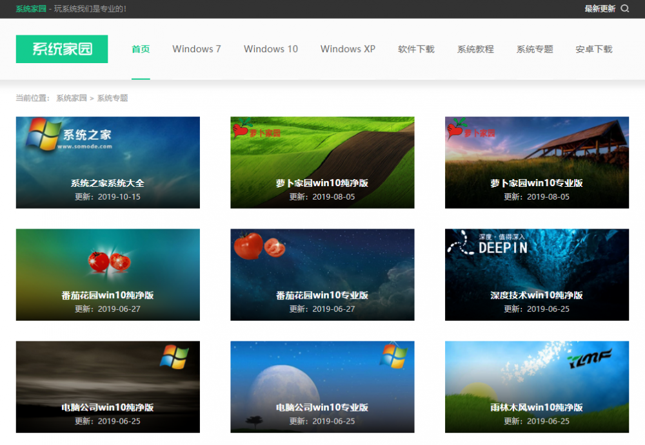Open the 安卓下载 nav item
The width and height of the screenshot is (645, 445).
(x=594, y=49)
